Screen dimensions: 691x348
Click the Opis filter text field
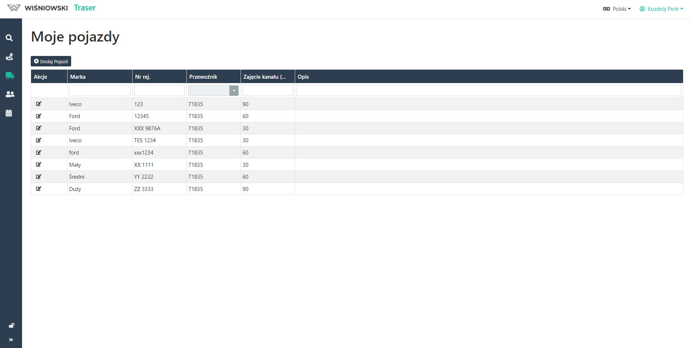(488, 91)
